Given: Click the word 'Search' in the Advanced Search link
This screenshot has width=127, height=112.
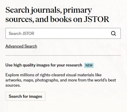Looking at the screenshot, I should point(31,46).
